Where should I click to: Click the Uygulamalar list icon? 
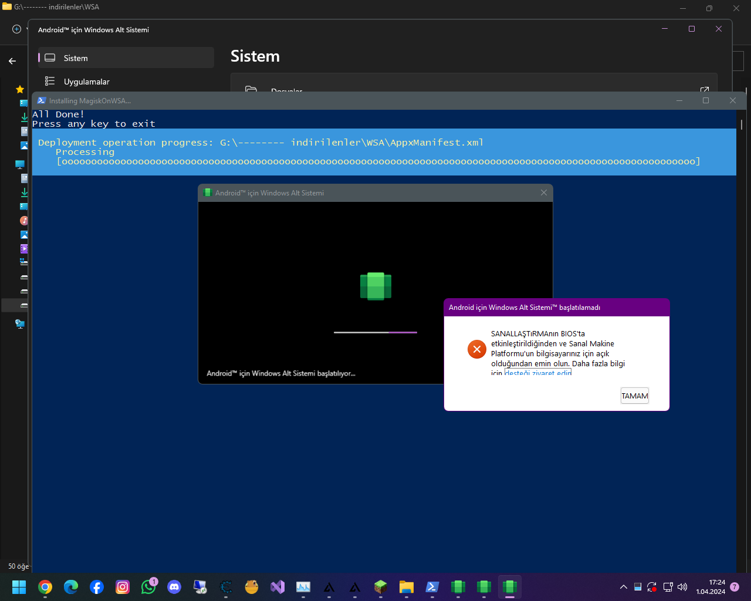click(50, 82)
